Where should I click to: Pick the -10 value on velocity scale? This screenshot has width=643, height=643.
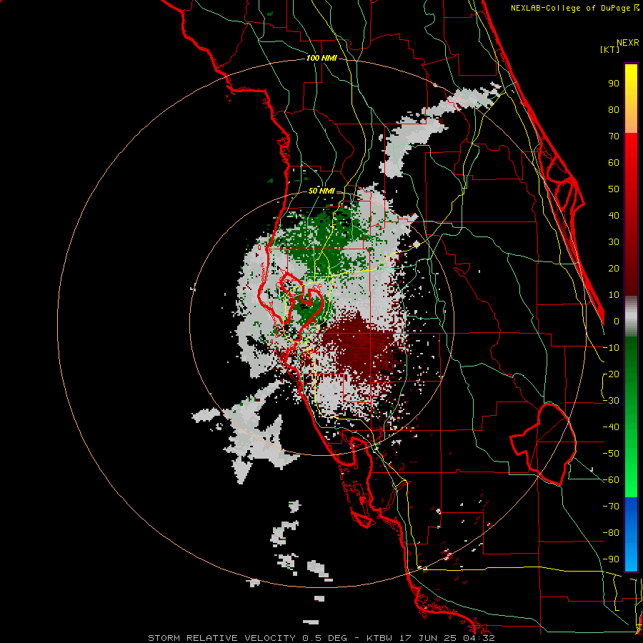click(611, 348)
